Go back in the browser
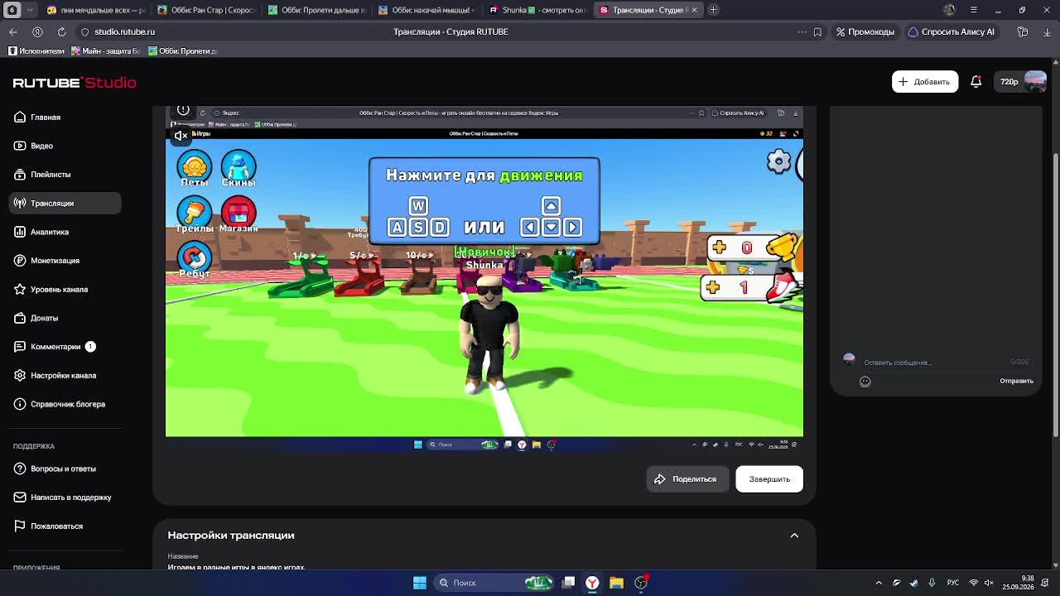The width and height of the screenshot is (1060, 596). [13, 31]
